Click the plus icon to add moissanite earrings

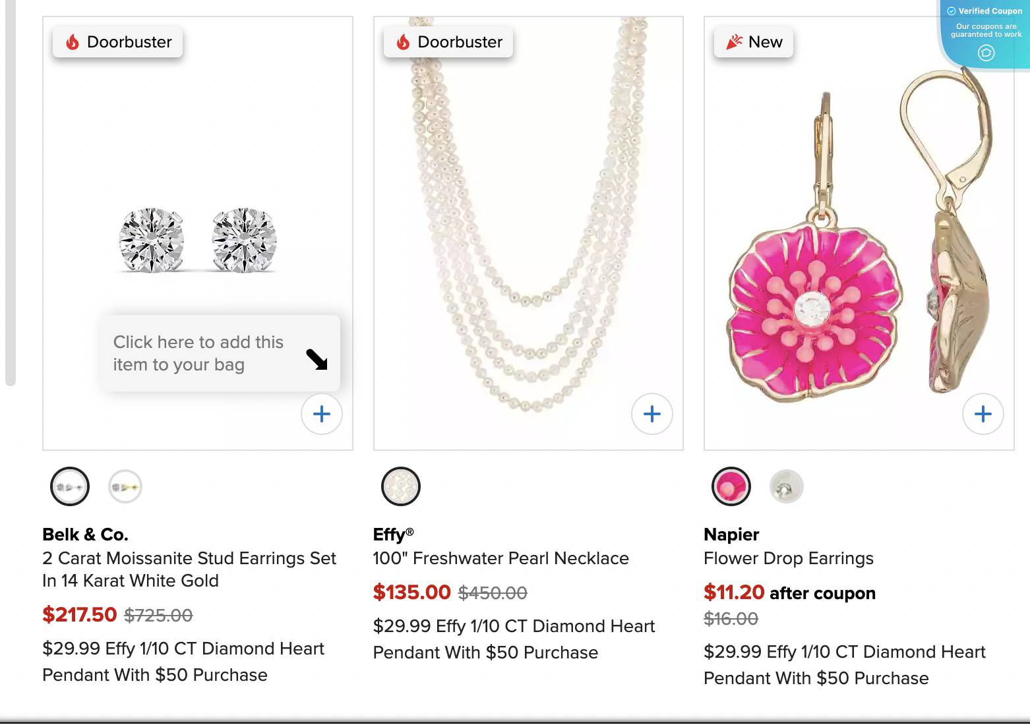click(x=322, y=414)
